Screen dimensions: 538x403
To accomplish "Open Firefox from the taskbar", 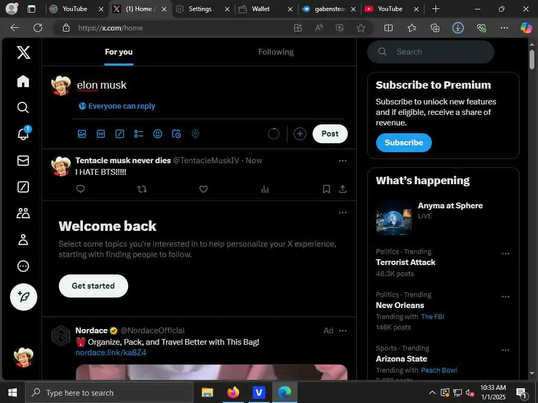I will pos(233,393).
